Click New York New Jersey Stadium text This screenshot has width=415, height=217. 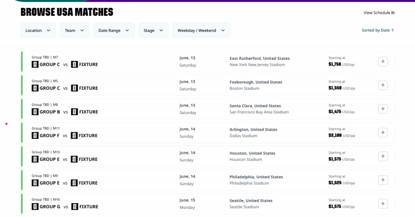257,65
